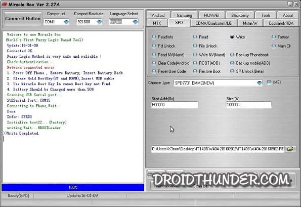
Task: Switch to the MTK tab
Action: point(157,23)
